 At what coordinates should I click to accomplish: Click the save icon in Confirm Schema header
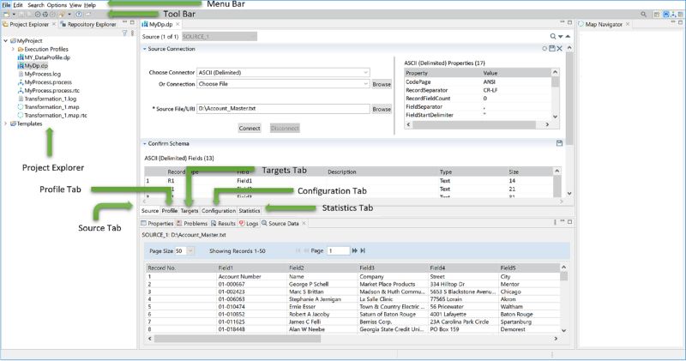(x=559, y=143)
